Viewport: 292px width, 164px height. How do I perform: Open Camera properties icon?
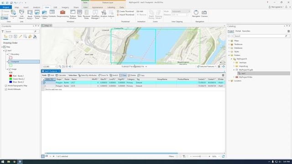(x=204, y=14)
